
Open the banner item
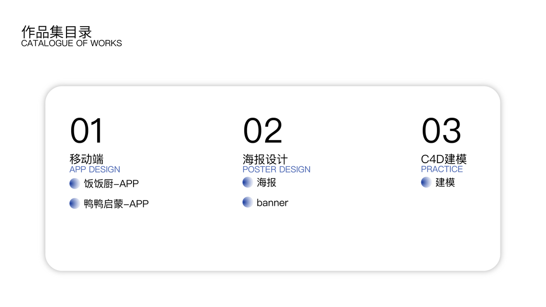[272, 203]
